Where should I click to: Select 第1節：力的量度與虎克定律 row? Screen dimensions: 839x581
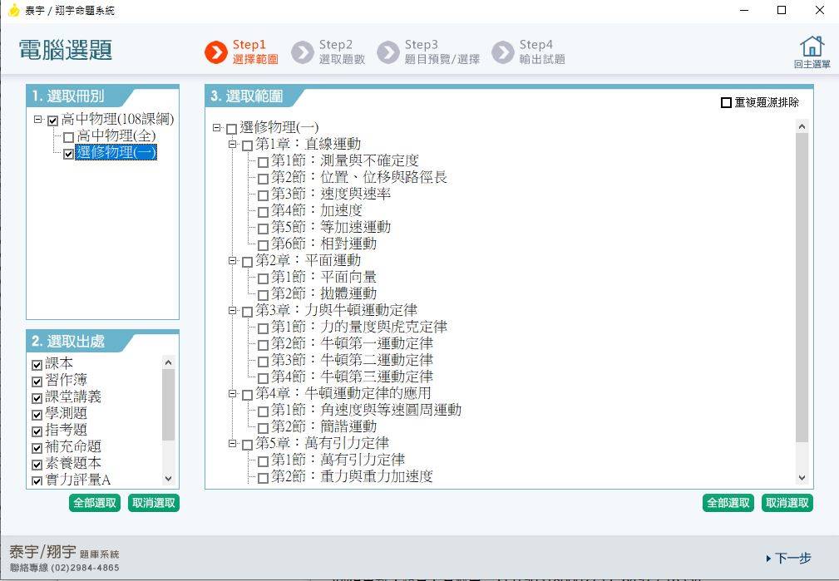click(x=359, y=327)
